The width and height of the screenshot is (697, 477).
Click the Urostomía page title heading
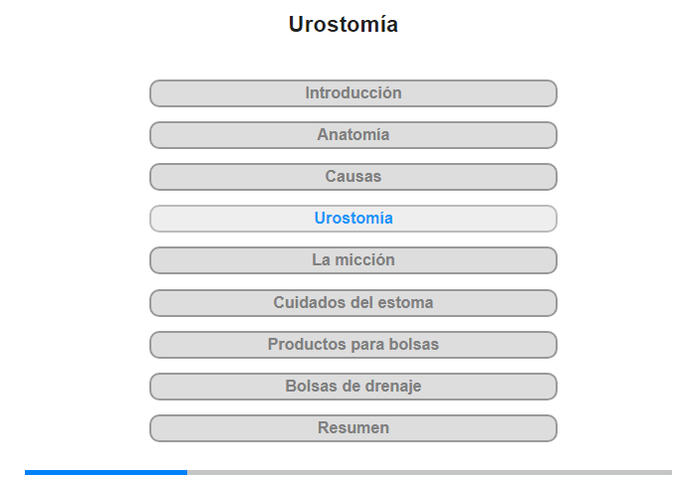(x=344, y=25)
